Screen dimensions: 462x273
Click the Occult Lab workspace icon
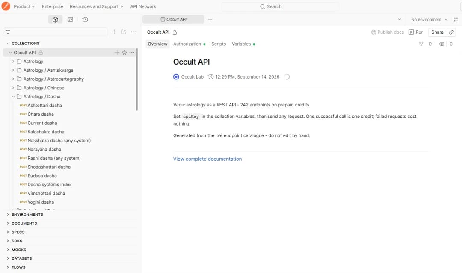pos(176,77)
